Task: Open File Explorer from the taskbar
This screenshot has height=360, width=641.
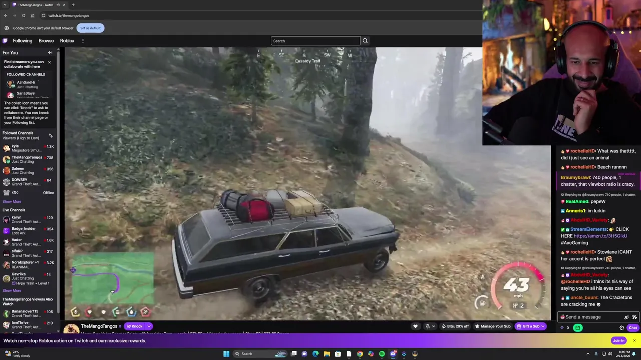Action: (x=327, y=354)
